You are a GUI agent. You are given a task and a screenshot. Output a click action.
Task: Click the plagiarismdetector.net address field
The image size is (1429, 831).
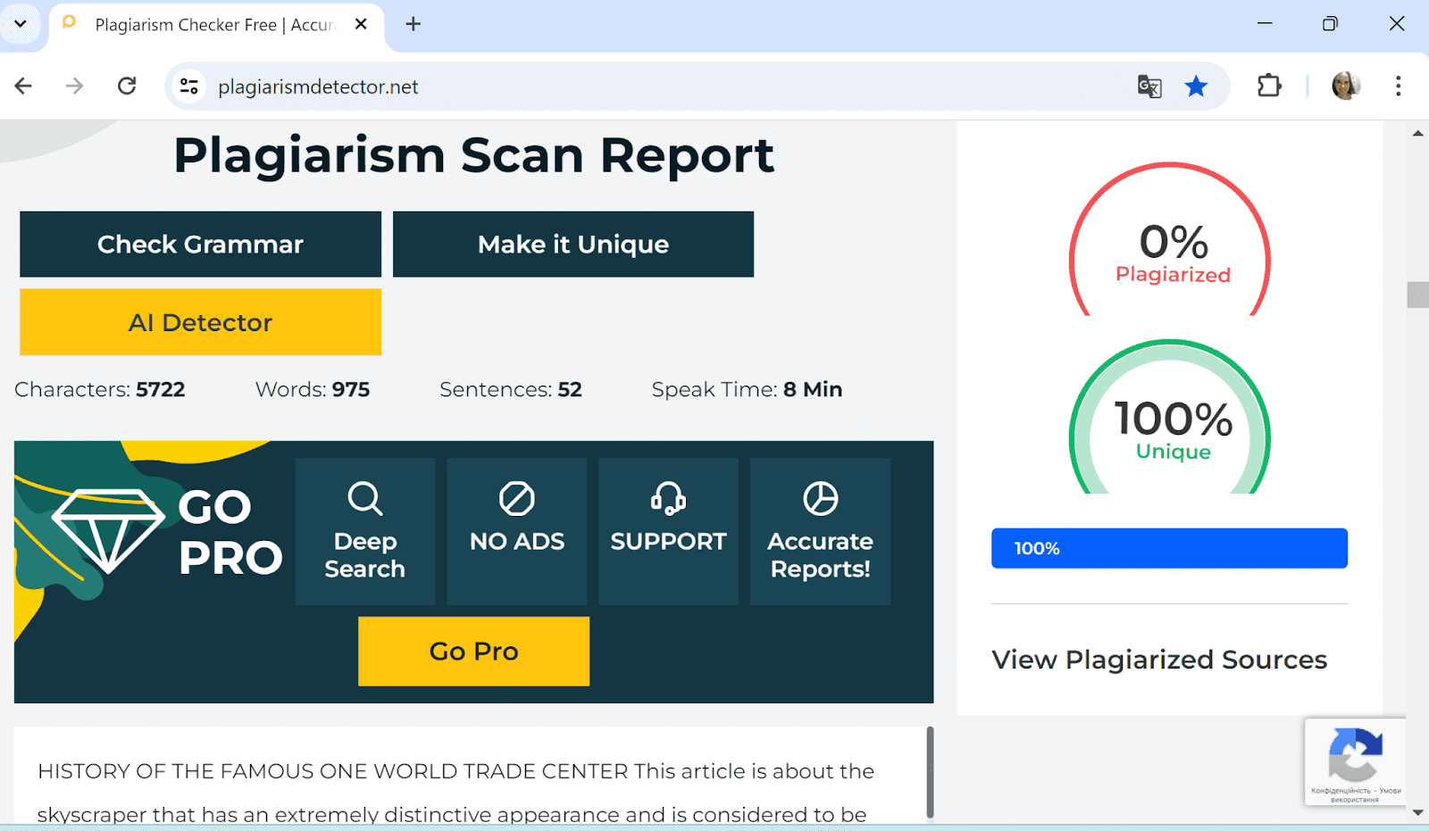coord(625,87)
